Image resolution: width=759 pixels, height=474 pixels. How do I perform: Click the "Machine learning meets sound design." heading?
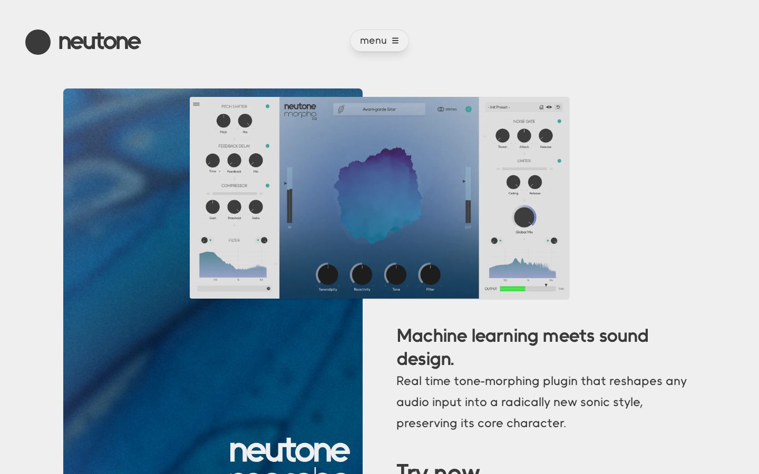522,347
